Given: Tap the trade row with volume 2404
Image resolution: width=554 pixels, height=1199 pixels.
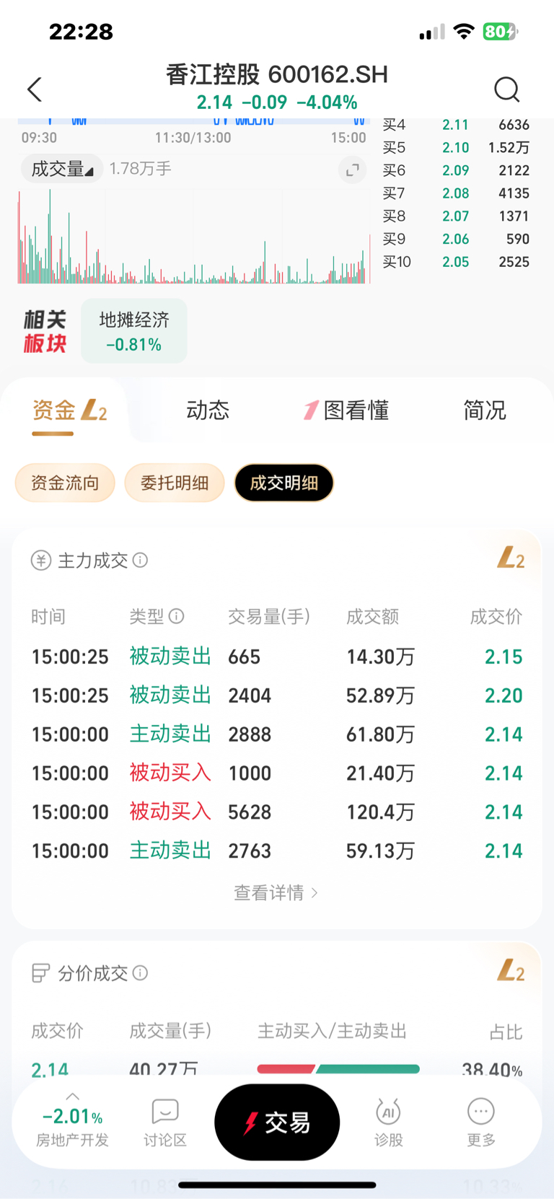Looking at the screenshot, I should [277, 695].
